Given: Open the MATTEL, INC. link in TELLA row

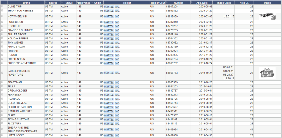Looking at the screenshot, I should pos(112,87).
